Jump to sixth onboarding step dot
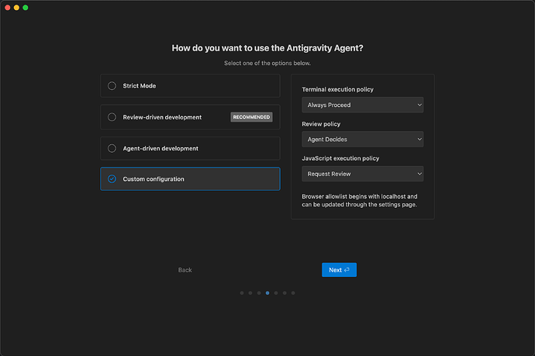 (285, 293)
